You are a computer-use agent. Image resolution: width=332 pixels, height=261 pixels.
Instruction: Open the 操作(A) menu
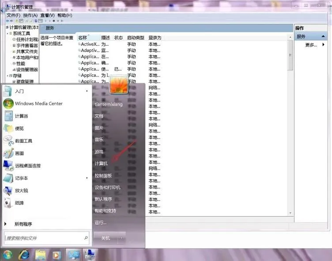(x=30, y=15)
